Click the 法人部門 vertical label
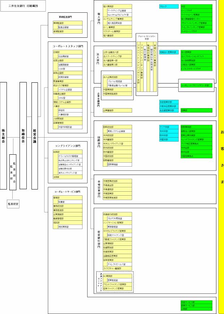224x314 pixels. tap(98, 58)
